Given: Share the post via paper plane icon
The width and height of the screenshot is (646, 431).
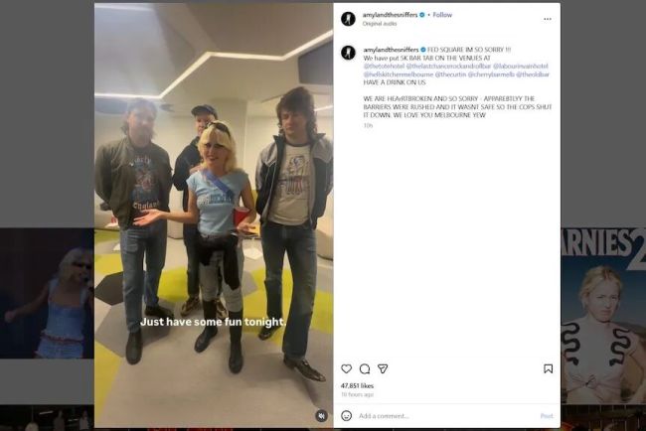Looking at the screenshot, I should (383, 368).
